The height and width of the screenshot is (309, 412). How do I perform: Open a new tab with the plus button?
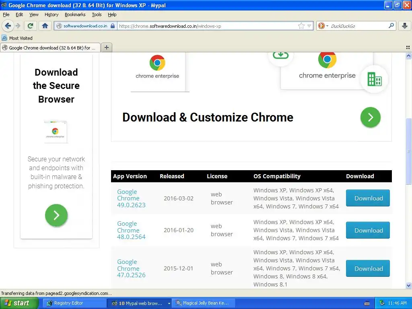click(106, 47)
